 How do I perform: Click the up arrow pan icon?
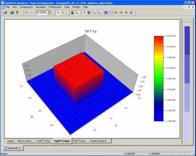click(126, 12)
